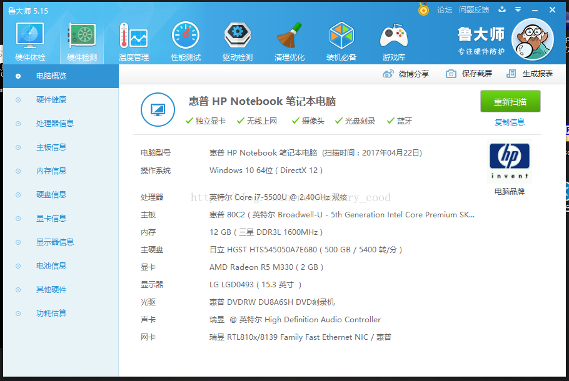
Task: Click the 鲁大师 mascot avatar
Action: coord(532,39)
